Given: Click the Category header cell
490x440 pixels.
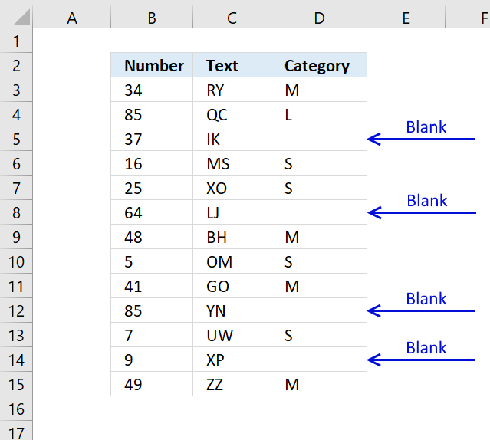Looking at the screenshot, I should 319,65.
